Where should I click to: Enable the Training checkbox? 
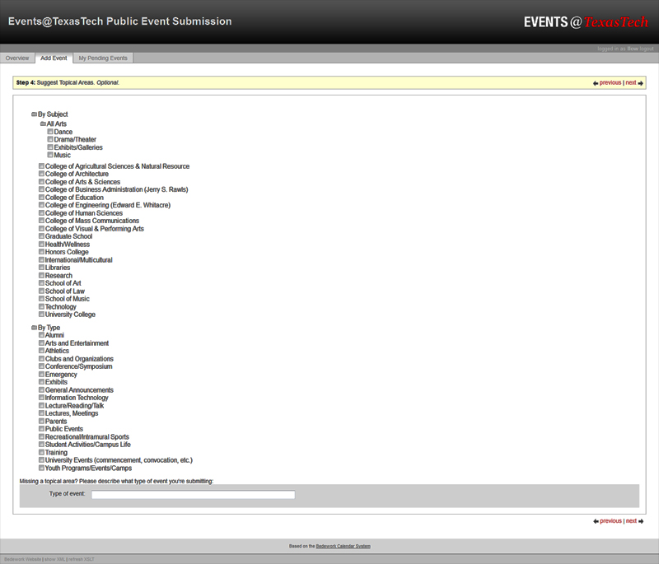point(42,452)
